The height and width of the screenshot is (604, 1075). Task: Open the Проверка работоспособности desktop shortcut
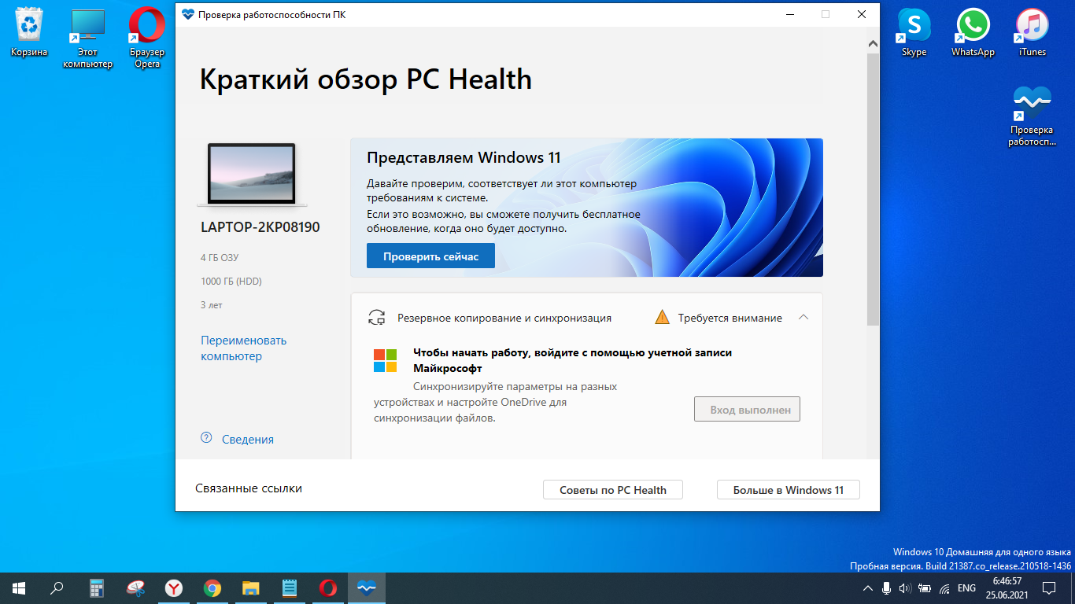click(x=1032, y=116)
